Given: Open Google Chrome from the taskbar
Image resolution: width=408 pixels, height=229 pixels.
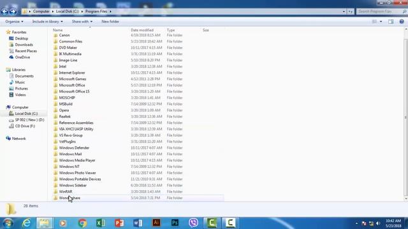Looking at the screenshot, I should (x=82, y=223).
